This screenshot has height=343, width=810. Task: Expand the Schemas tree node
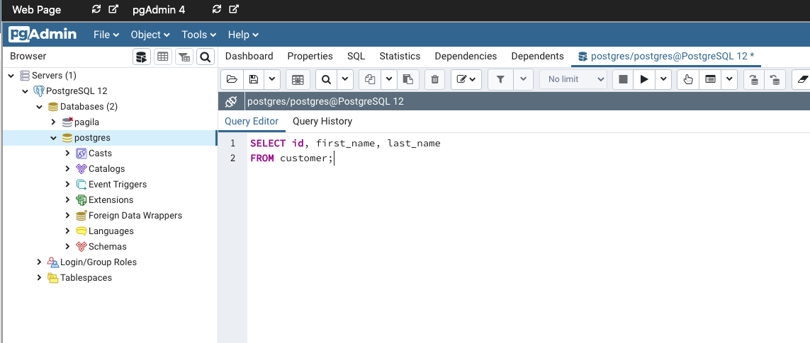click(x=68, y=247)
